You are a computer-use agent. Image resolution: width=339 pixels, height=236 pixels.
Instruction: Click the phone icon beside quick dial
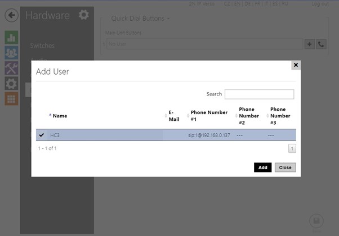coord(321,44)
